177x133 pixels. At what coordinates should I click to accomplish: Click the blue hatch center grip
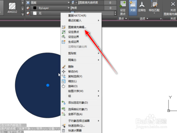click(x=48, y=85)
